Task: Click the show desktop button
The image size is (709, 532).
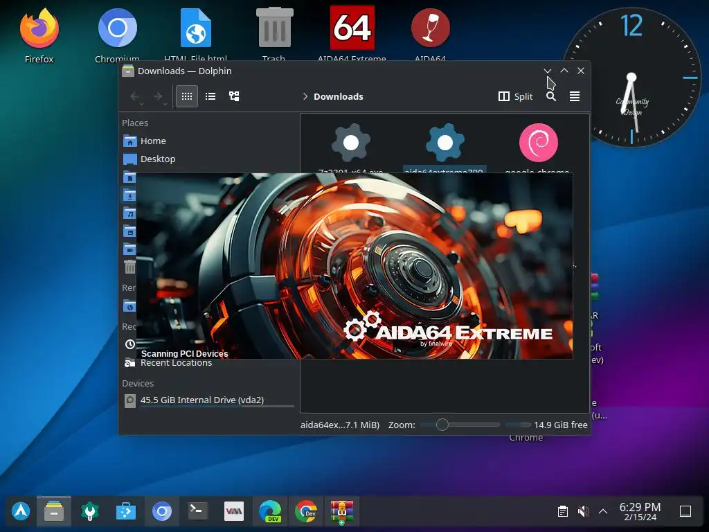Action: [x=685, y=512]
